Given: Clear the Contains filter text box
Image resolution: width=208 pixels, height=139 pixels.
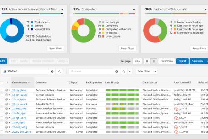Looking at the screenshot, I should tap(116, 72).
